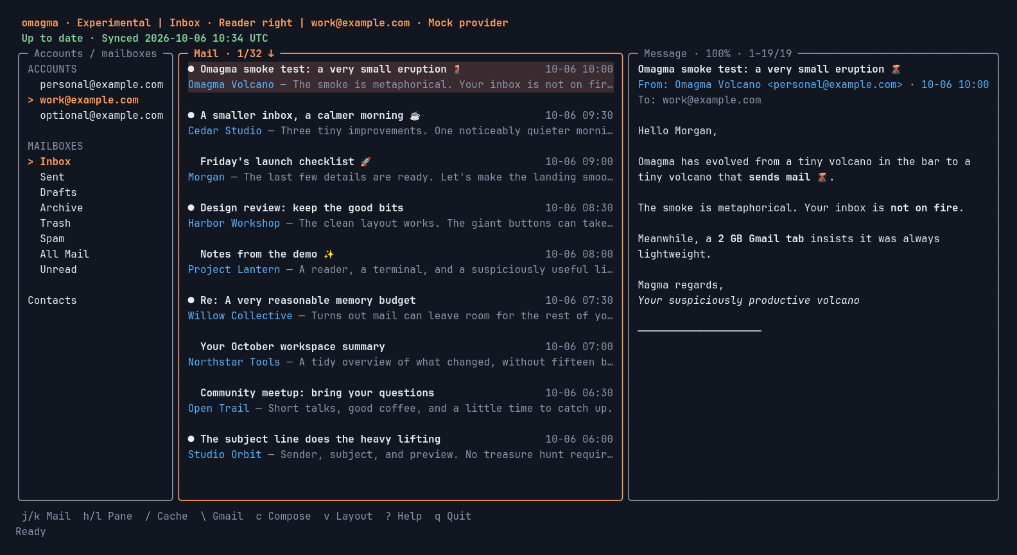Click the unread dot on The subject line
This screenshot has height=555, width=1017.
click(x=191, y=439)
